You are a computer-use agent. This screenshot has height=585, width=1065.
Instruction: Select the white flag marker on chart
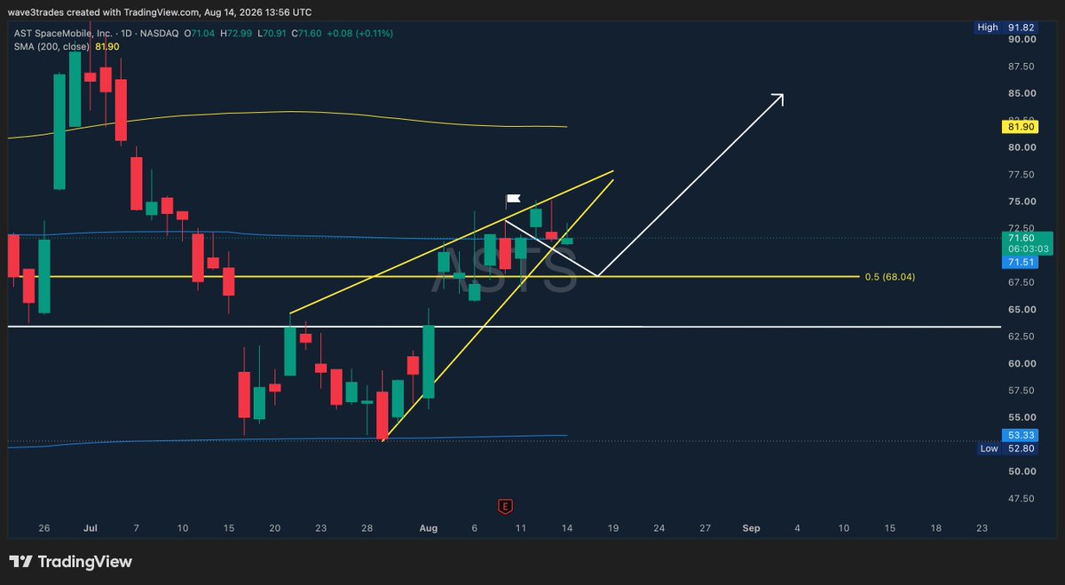(512, 200)
